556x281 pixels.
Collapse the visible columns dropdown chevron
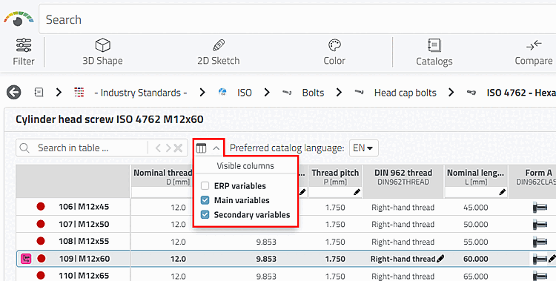pos(216,148)
